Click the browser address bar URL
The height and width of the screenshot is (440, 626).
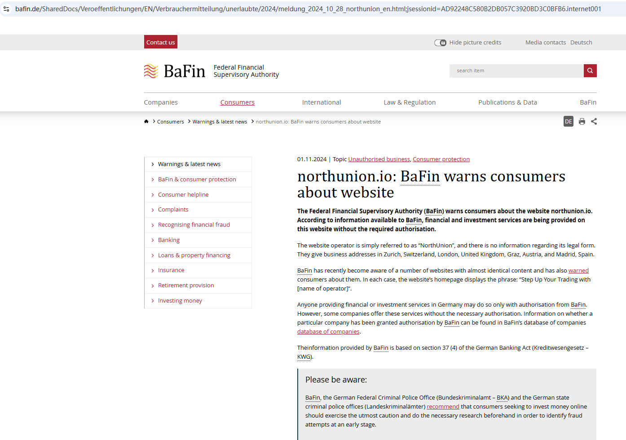(x=308, y=9)
